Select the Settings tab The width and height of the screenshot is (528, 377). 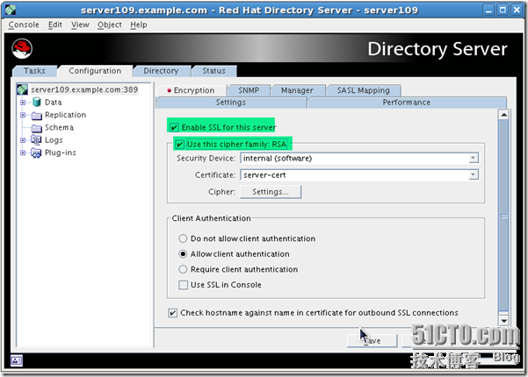point(231,103)
